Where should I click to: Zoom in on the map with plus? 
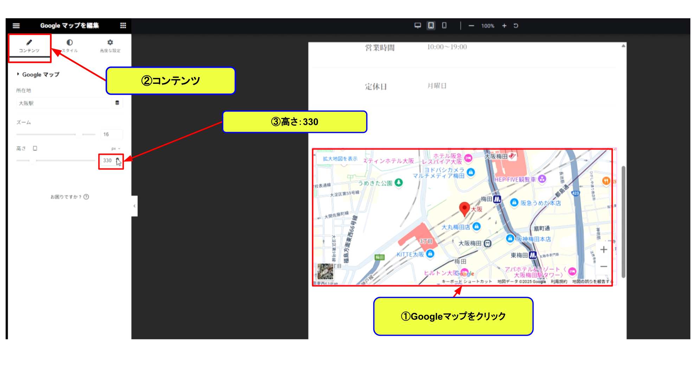tap(604, 250)
